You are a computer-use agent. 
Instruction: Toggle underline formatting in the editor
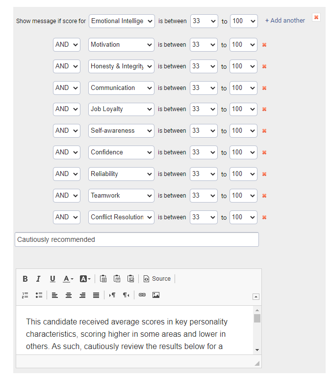pyautogui.click(x=52, y=279)
